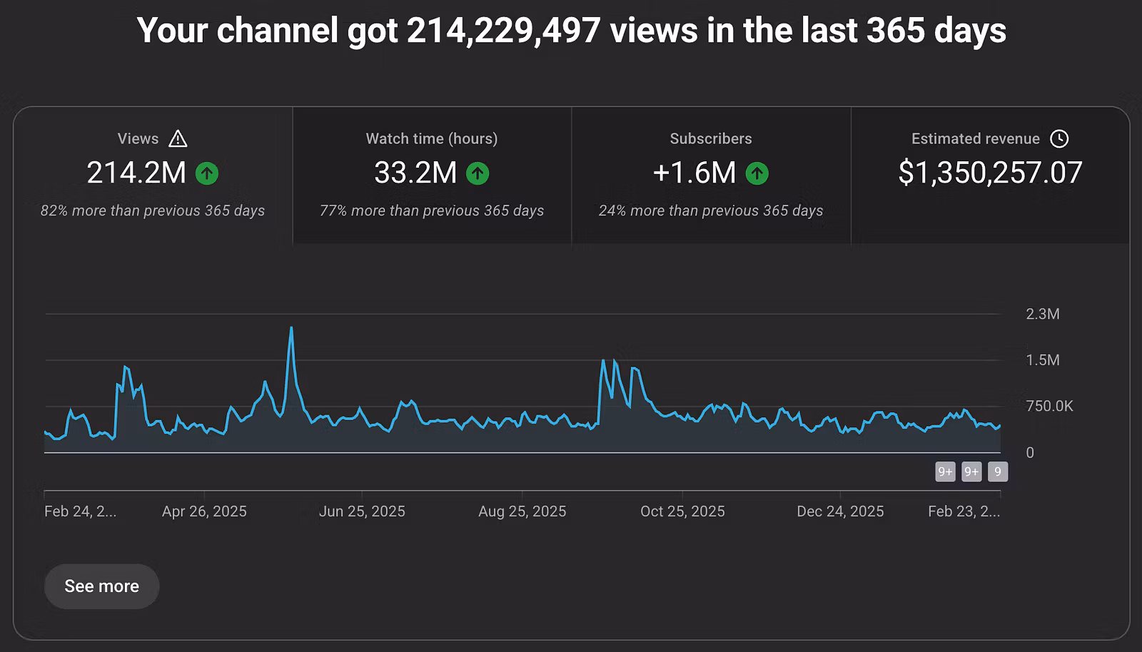This screenshot has height=652, width=1142.
Task: Click the green up arrow beside 33.2M
Action: pyautogui.click(x=477, y=173)
